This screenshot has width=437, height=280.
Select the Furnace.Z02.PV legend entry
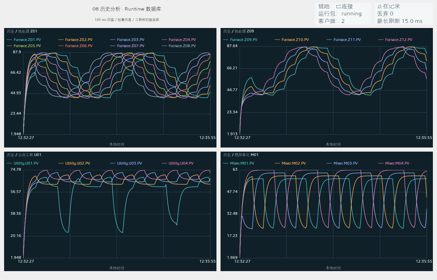[75, 40]
